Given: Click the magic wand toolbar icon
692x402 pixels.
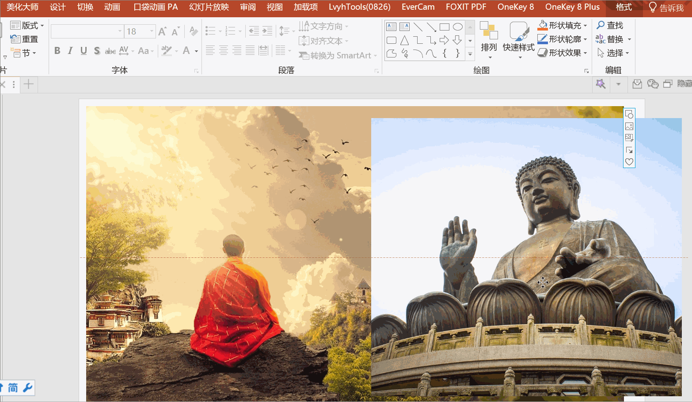Looking at the screenshot, I should [x=601, y=84].
